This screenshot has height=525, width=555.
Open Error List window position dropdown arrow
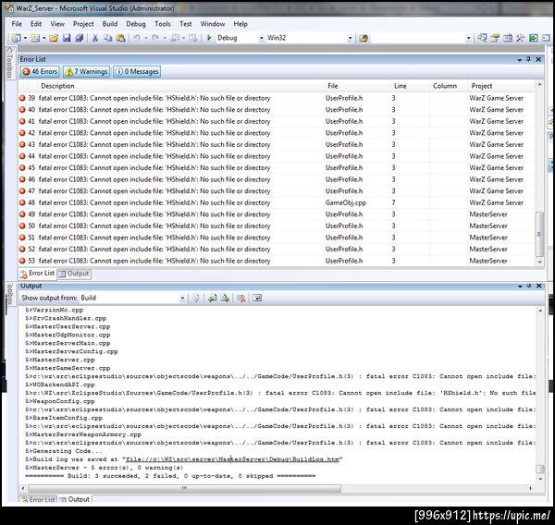[x=519, y=60]
